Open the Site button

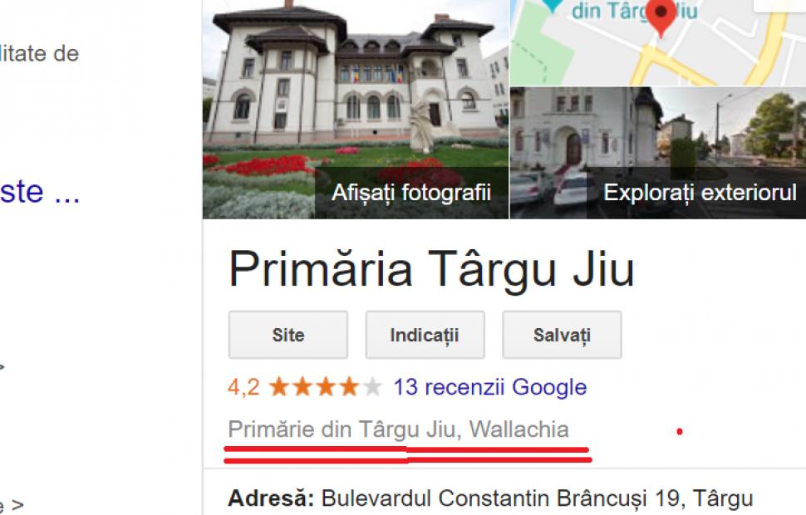(288, 335)
